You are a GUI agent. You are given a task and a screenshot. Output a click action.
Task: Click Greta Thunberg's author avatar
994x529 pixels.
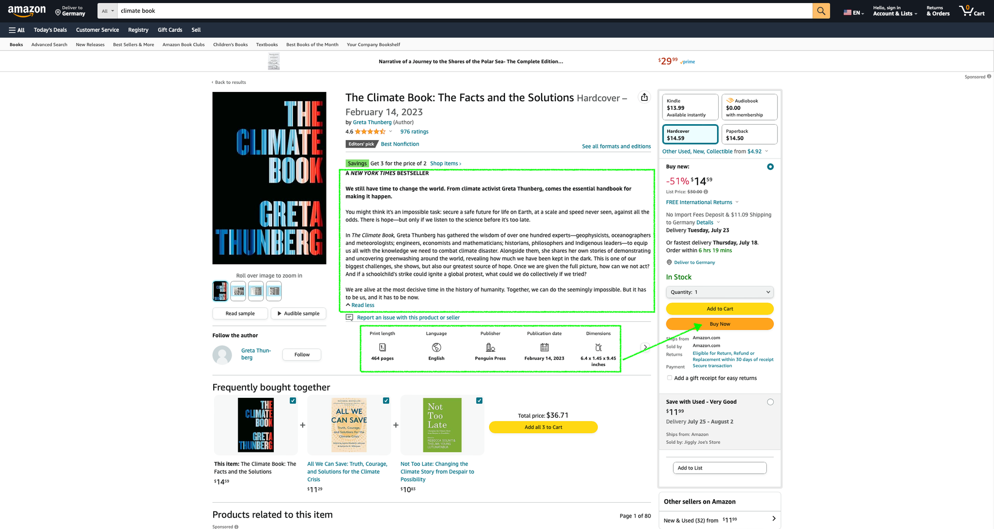[222, 355]
